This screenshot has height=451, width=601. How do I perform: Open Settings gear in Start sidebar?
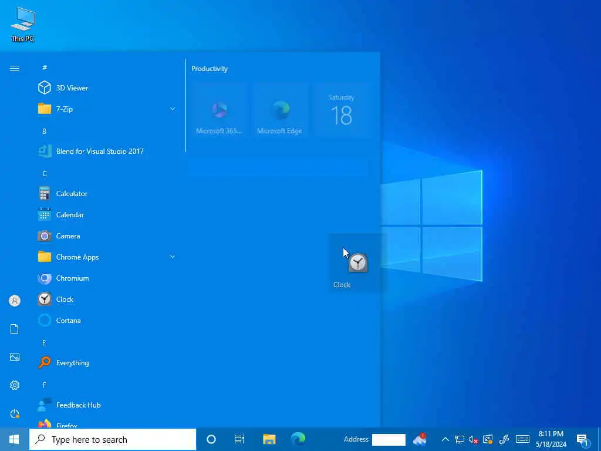pyautogui.click(x=15, y=385)
